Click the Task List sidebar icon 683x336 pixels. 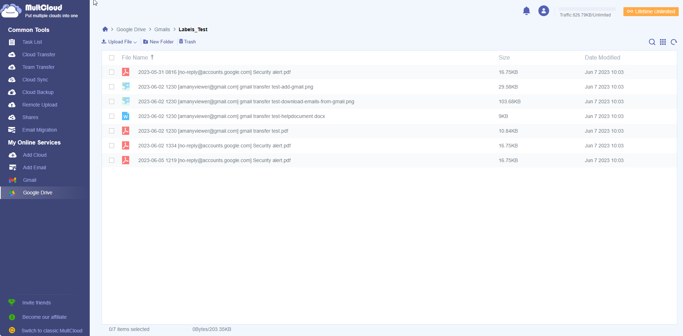[12, 42]
